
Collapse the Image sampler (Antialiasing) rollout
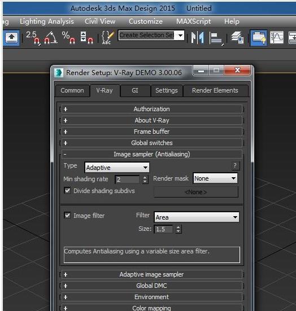click(152, 154)
